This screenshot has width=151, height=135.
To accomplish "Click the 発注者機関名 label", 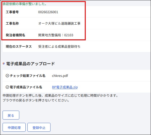I will [x=15, y=35].
